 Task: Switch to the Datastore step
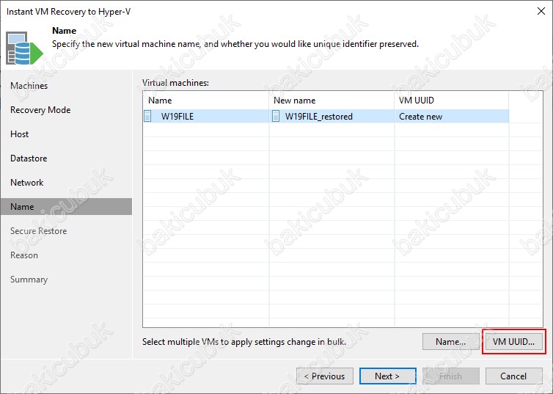click(29, 158)
